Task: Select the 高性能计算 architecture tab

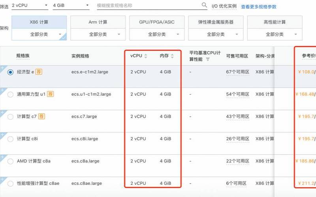Action: point(275,22)
